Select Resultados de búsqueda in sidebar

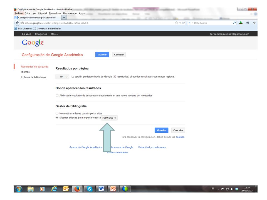click(x=34, y=67)
